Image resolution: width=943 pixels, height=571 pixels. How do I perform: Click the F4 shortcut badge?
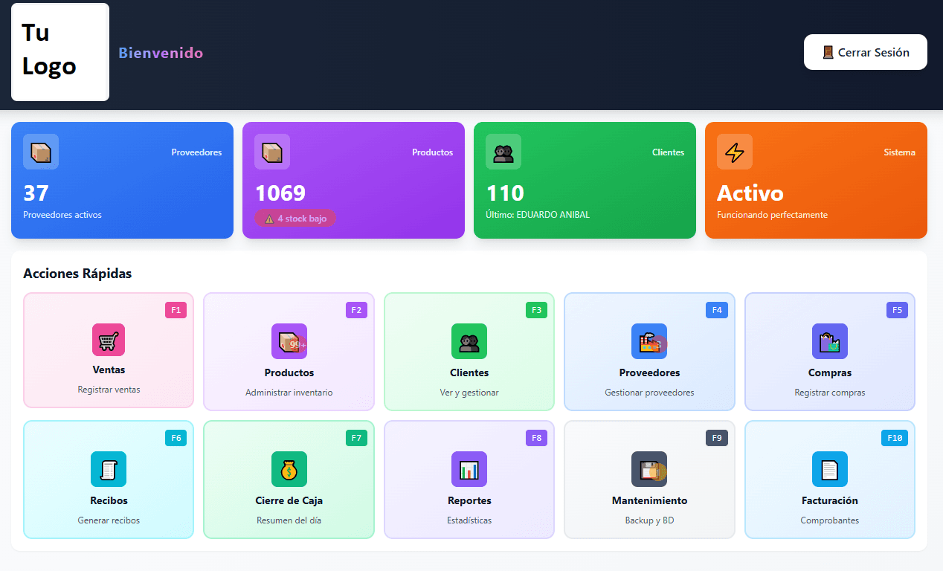[x=717, y=310]
